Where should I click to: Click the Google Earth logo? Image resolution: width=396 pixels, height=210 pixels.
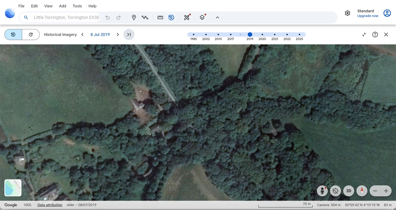10,13
